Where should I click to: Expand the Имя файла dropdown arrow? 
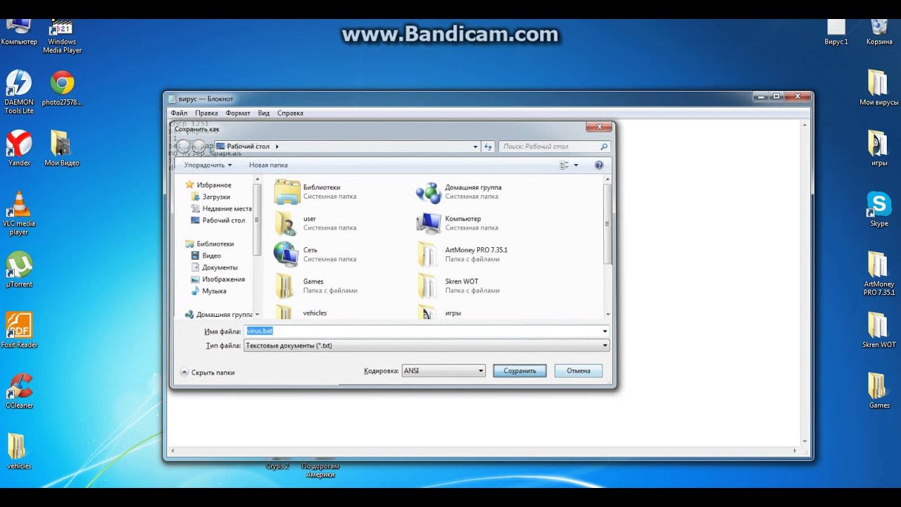605,331
